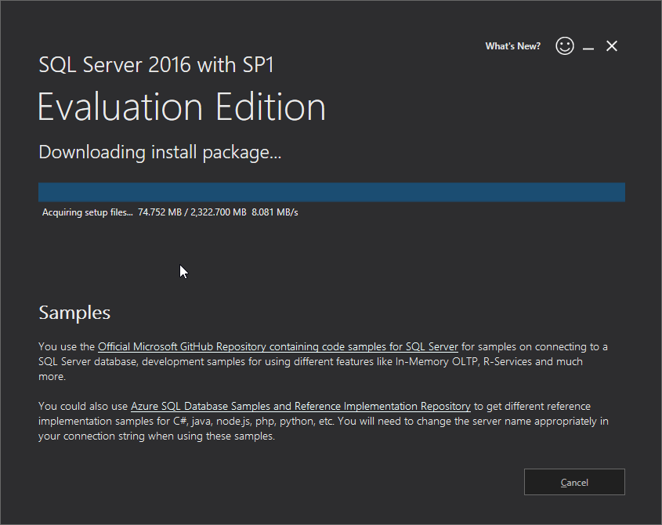Click the download progress bar
Image resolution: width=662 pixels, height=525 pixels.
[331, 192]
